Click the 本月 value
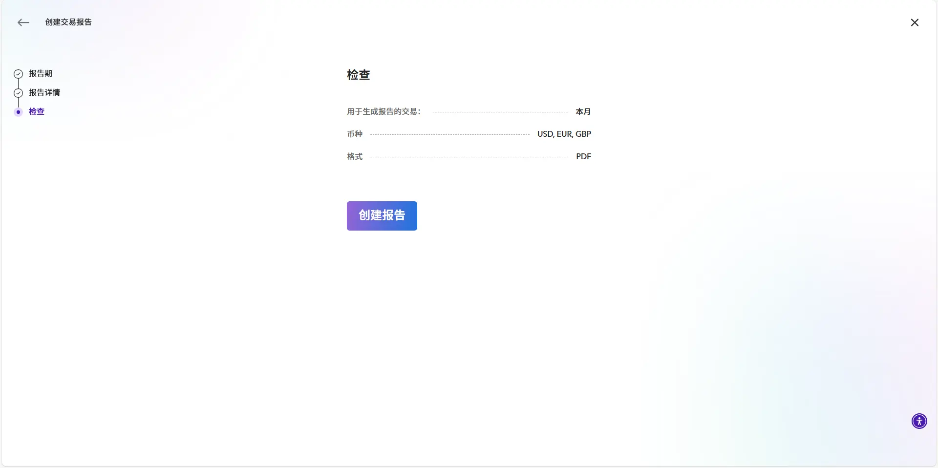This screenshot has height=468, width=938. [x=583, y=111]
